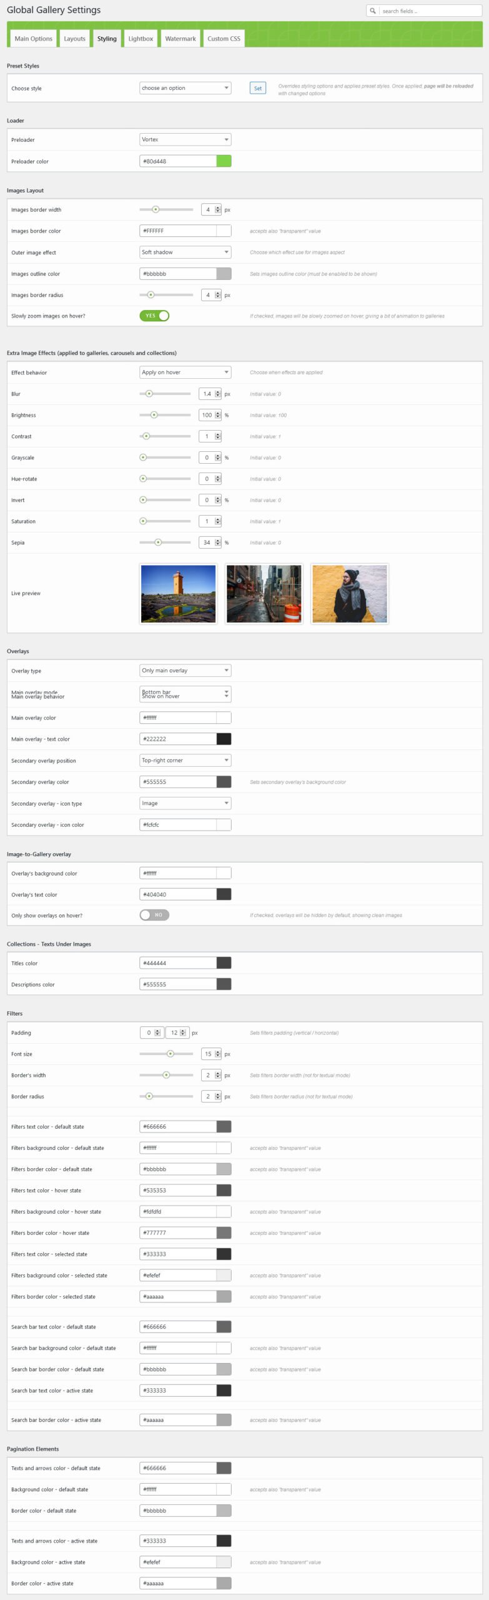Switch to the Lightbox tab

point(141,39)
